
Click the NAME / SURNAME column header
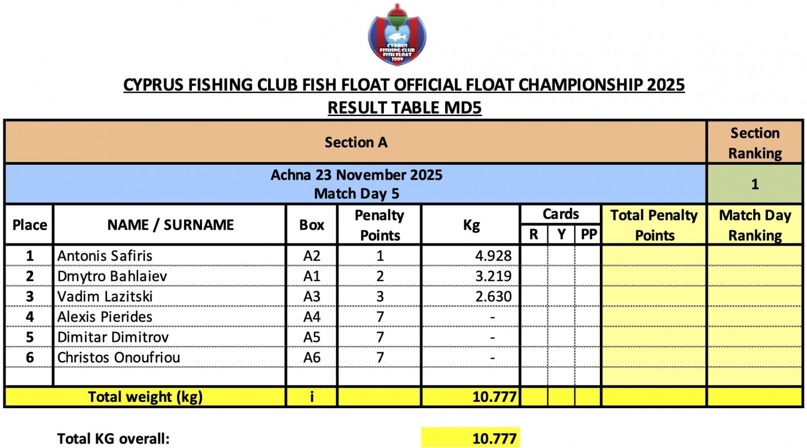pos(170,224)
